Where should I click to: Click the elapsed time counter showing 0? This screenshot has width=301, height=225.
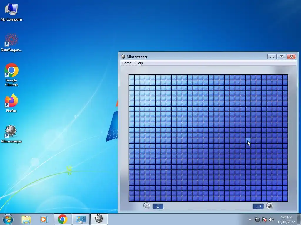[158, 206]
